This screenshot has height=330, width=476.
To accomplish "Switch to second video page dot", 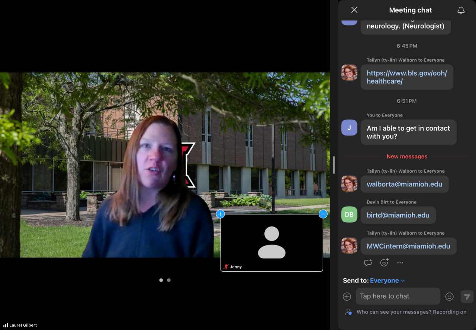I will point(169,280).
